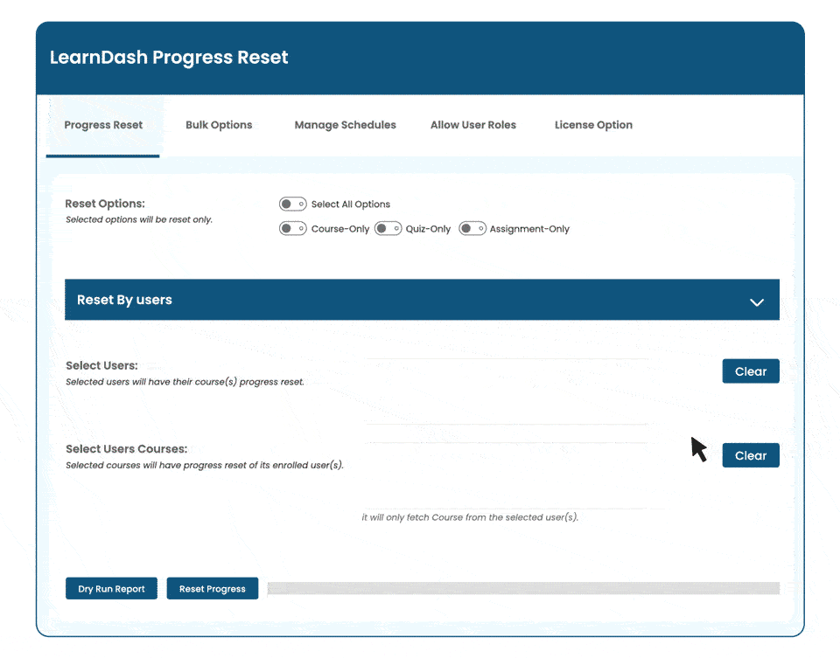Click 'Selected users will have their course(s)' text
840x658 pixels.
[185, 382]
